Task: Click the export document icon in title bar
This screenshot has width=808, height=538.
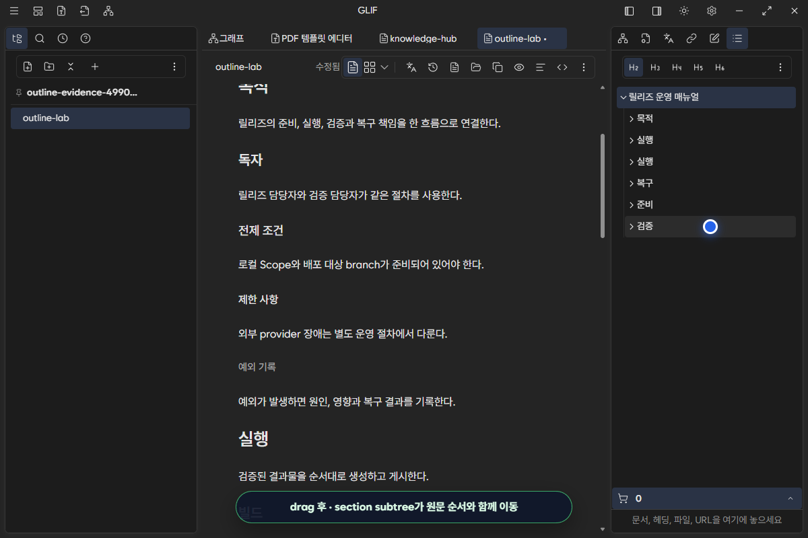Action: tap(84, 11)
